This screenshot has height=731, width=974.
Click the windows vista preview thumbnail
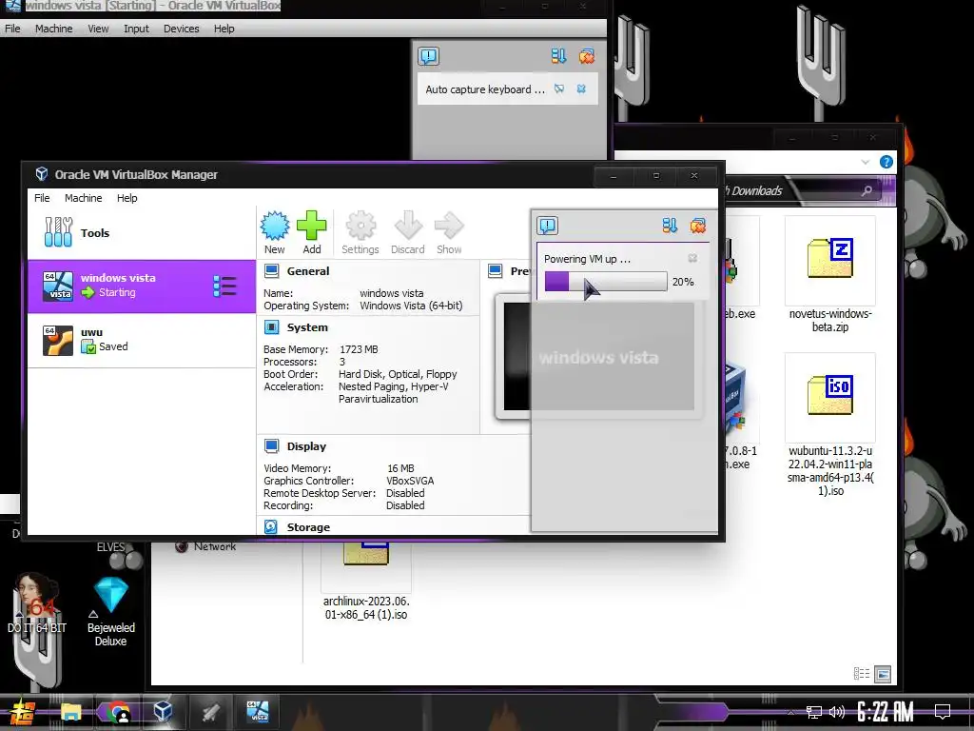coord(598,356)
